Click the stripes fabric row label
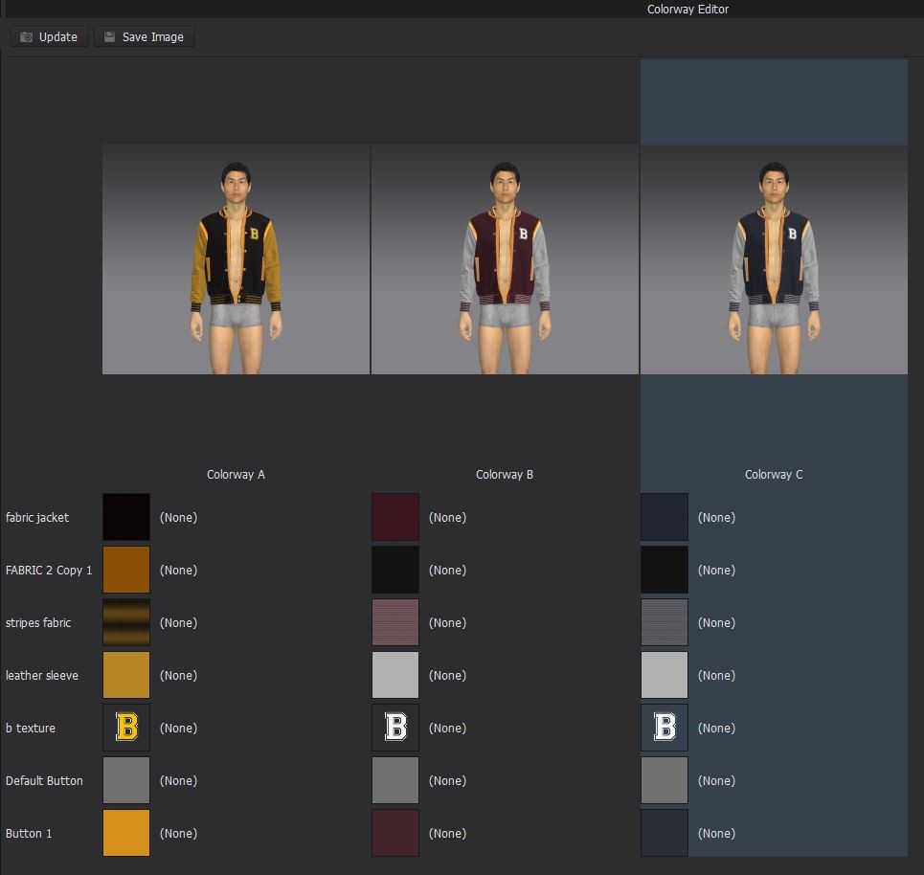This screenshot has width=924, height=875. (39, 622)
